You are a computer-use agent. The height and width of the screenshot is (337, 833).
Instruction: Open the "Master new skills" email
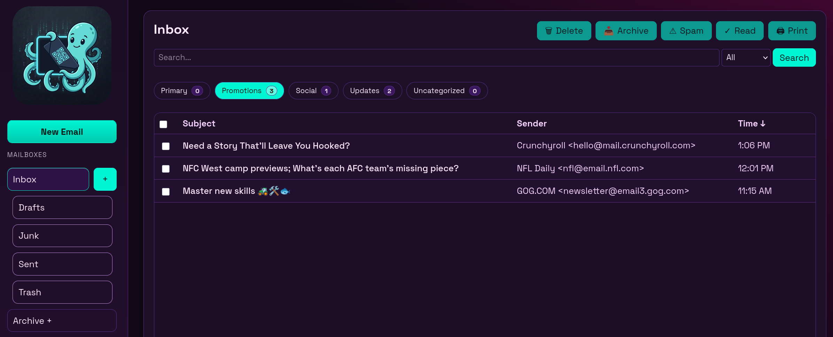pos(236,191)
